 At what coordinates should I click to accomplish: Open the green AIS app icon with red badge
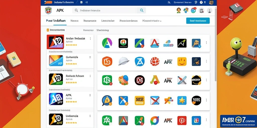107,80
